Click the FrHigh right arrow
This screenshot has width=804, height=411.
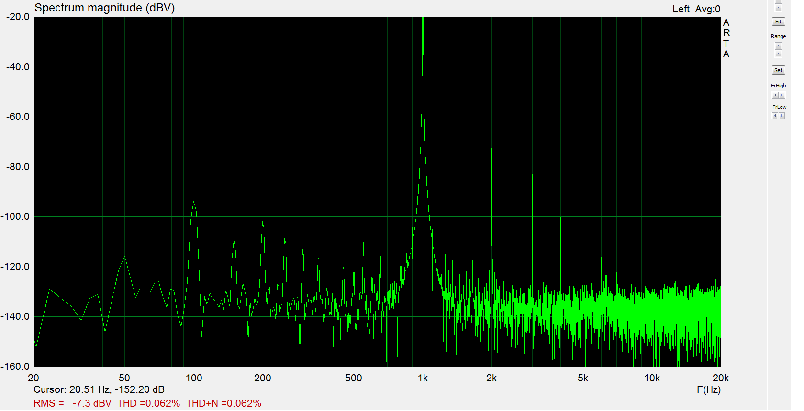(782, 95)
